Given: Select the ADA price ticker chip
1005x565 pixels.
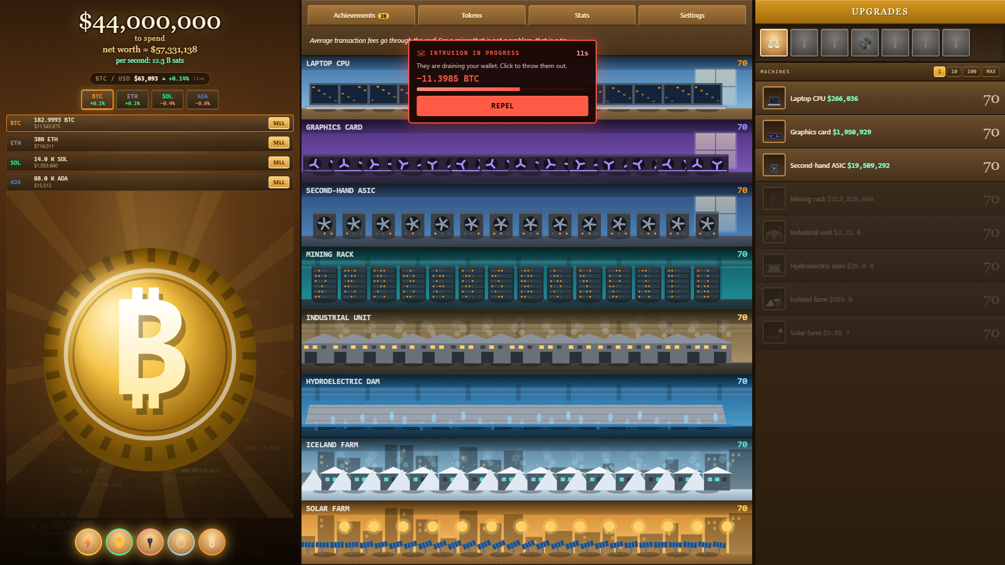Looking at the screenshot, I should (203, 99).
